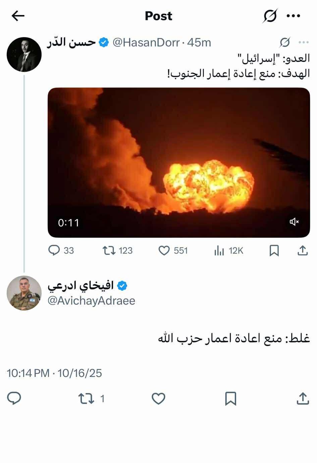The width and height of the screenshot is (317, 463).
Task: View analytics showing 12K views
Action: coord(219,250)
